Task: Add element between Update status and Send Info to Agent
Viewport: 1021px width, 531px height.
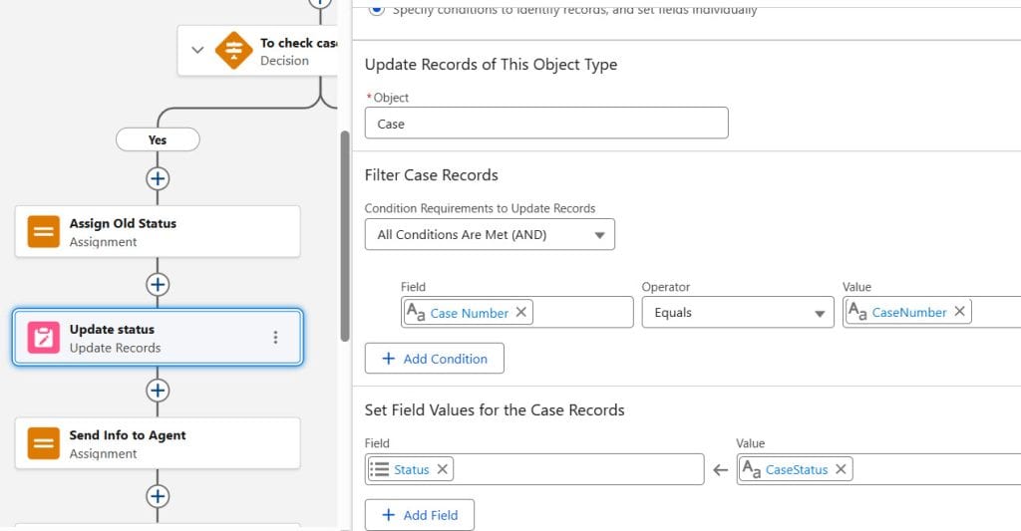Action: point(158,391)
